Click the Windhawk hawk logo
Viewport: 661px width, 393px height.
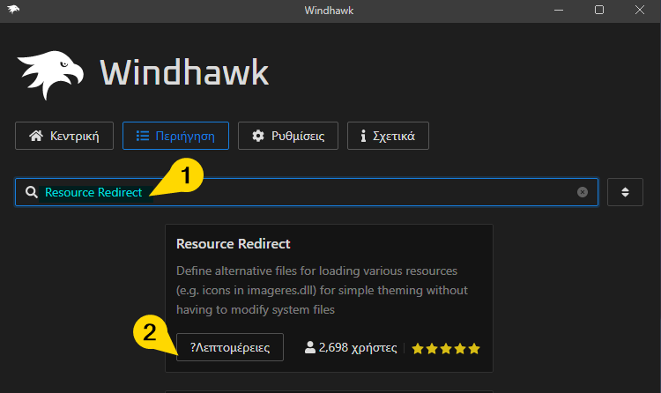50,74
